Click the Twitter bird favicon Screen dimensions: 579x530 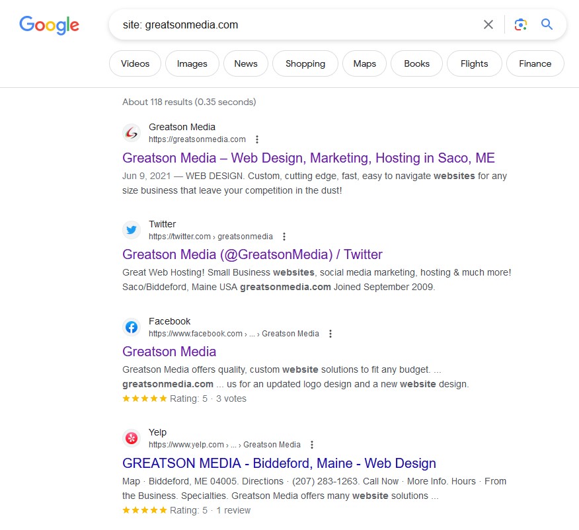pyautogui.click(x=132, y=230)
